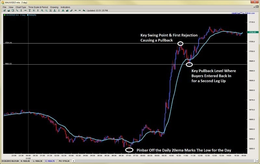The image size is (260, 164).
Task: Click the copy chart icon
Action: coord(13,10)
